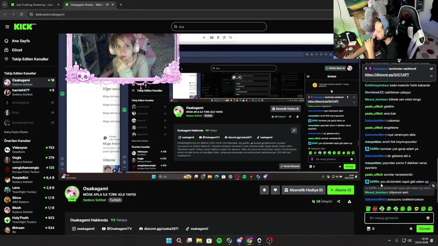Click the Ara search field

click(x=219, y=27)
